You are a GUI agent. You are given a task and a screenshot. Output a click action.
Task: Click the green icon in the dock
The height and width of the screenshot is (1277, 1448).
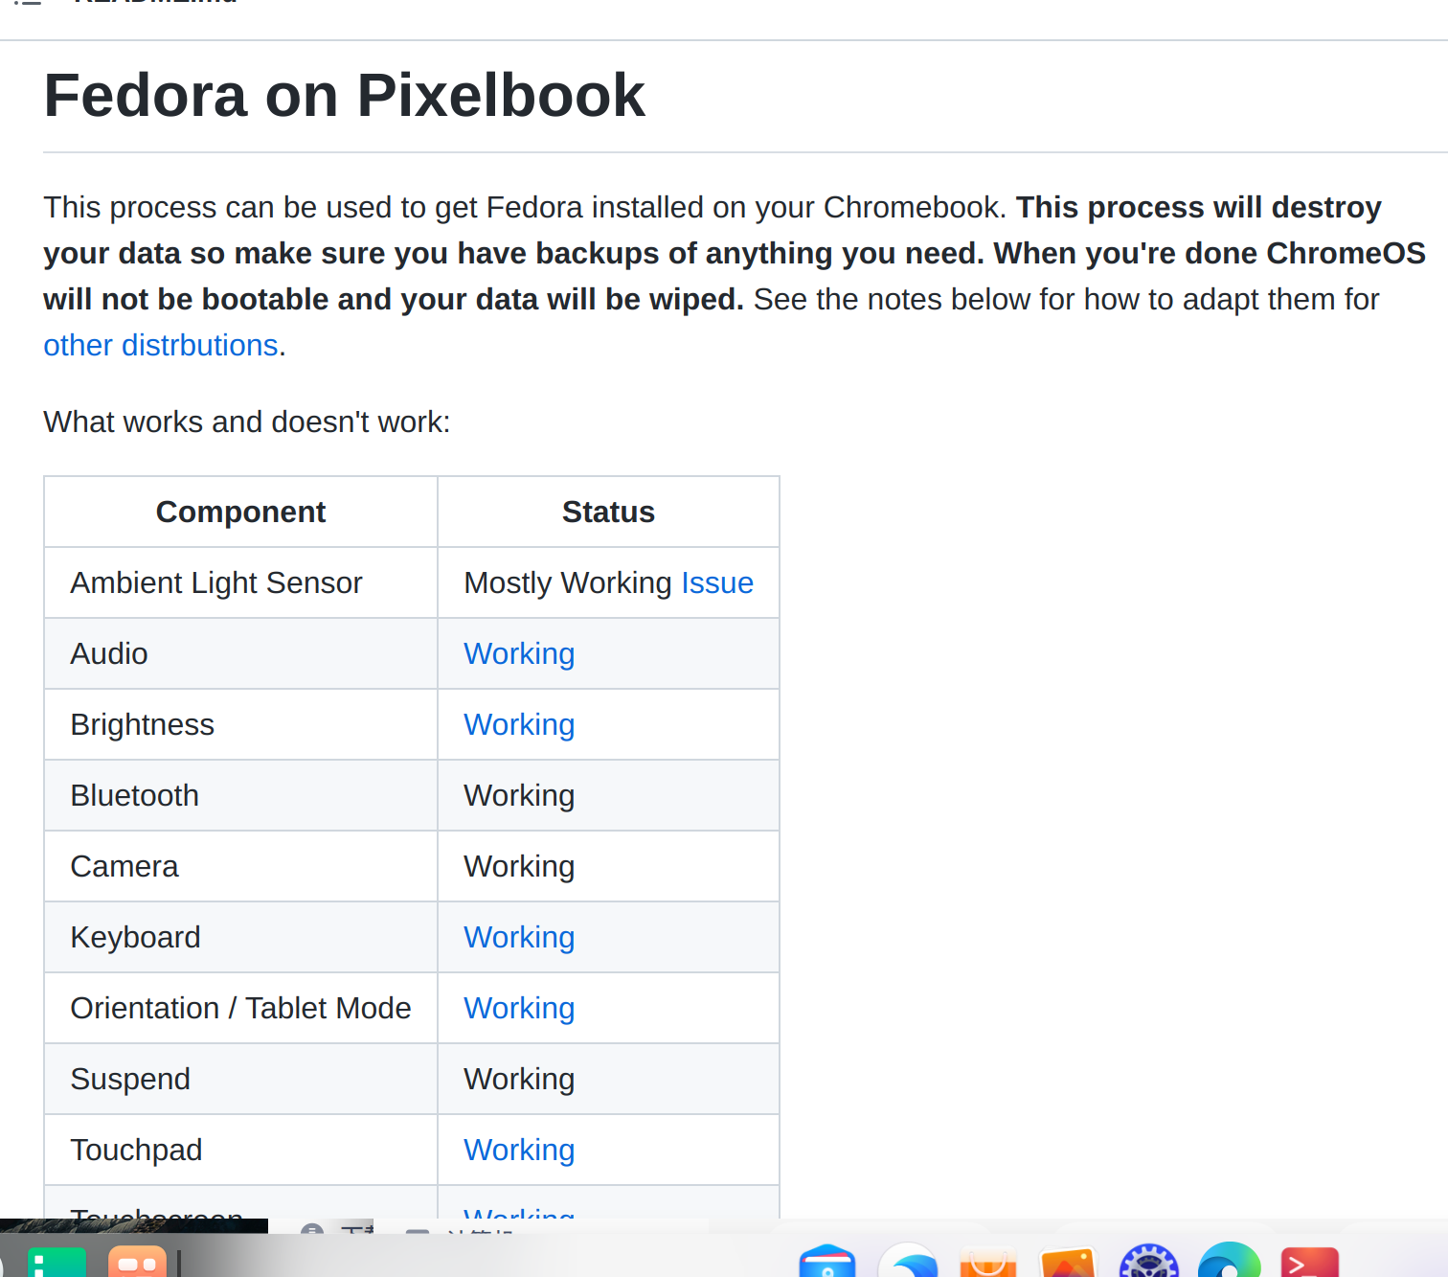(57, 1263)
